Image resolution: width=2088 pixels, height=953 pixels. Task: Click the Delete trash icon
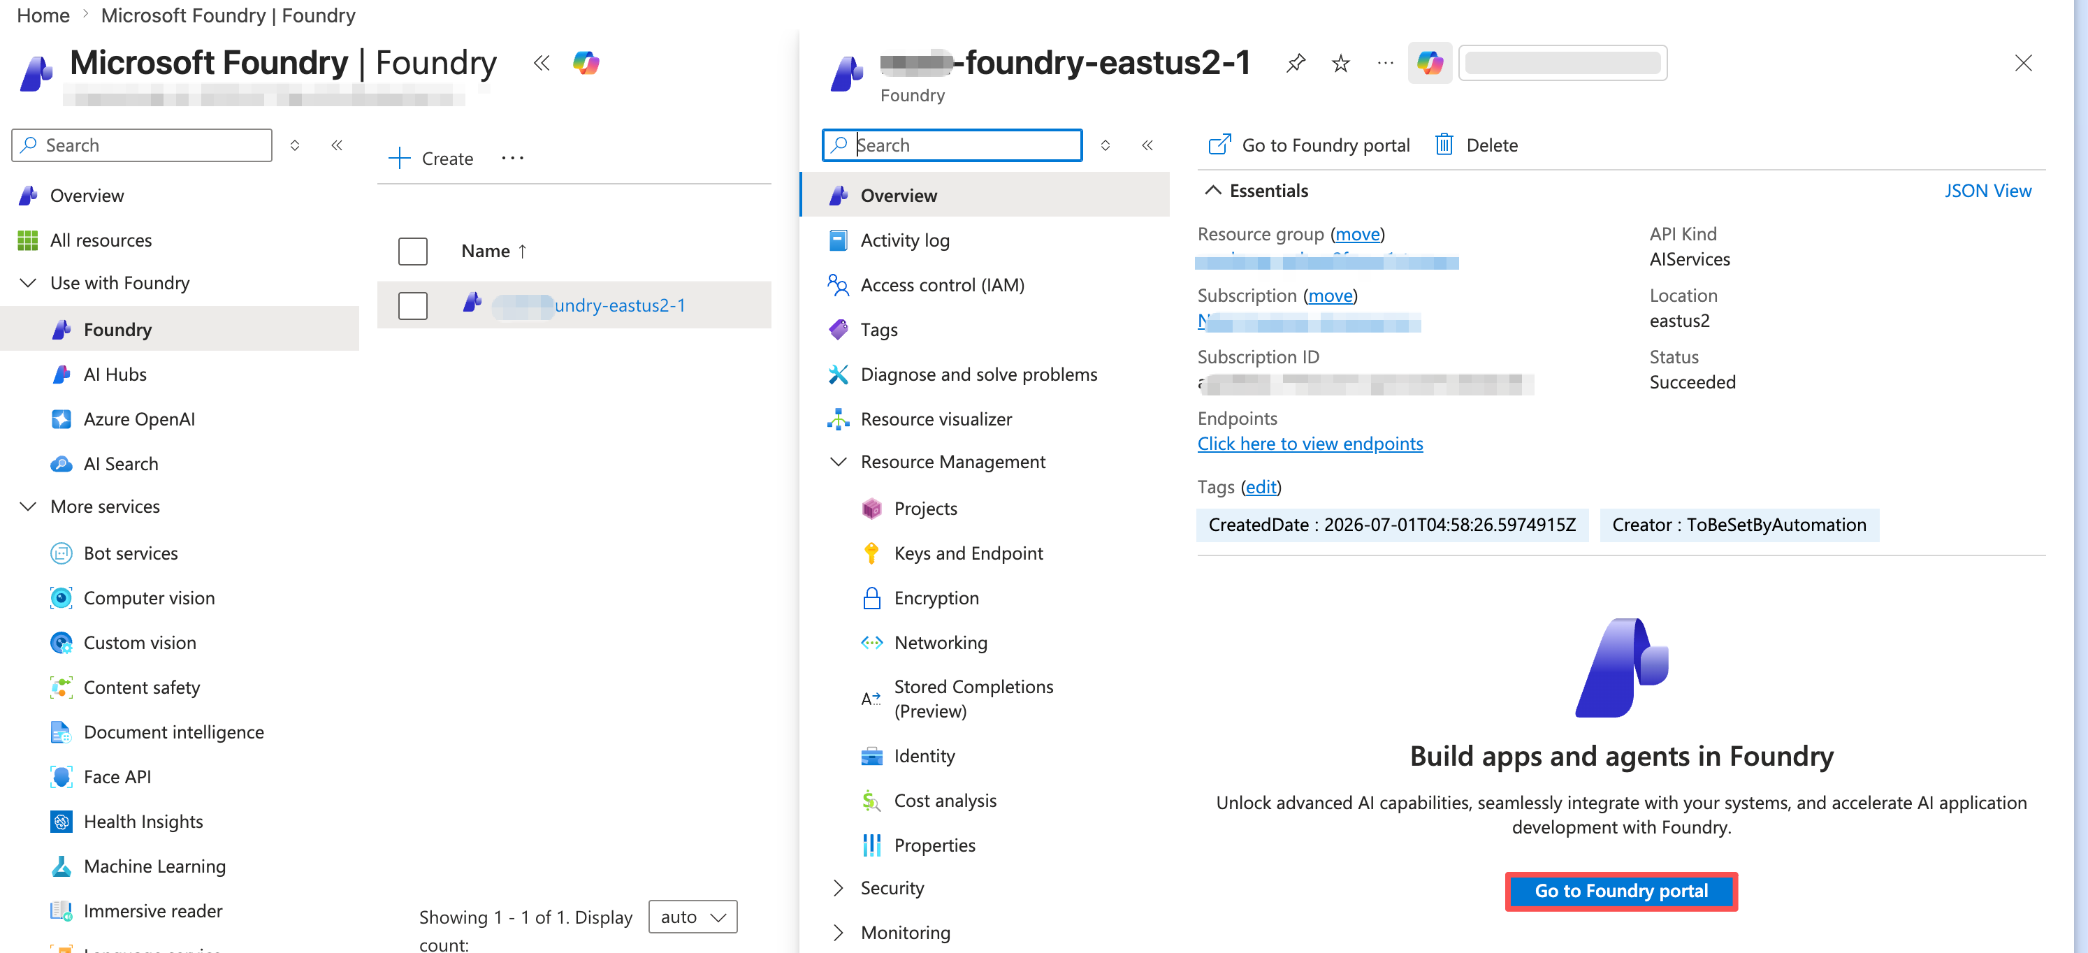point(1444,145)
